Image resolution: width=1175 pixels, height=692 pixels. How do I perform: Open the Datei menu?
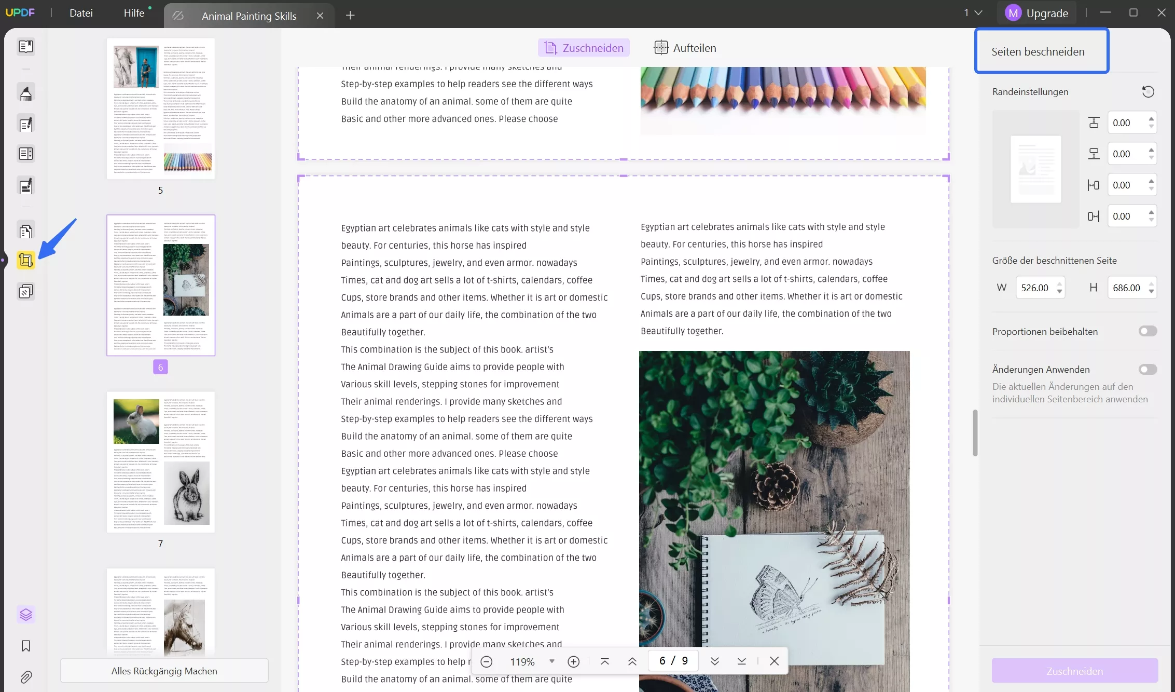click(81, 13)
